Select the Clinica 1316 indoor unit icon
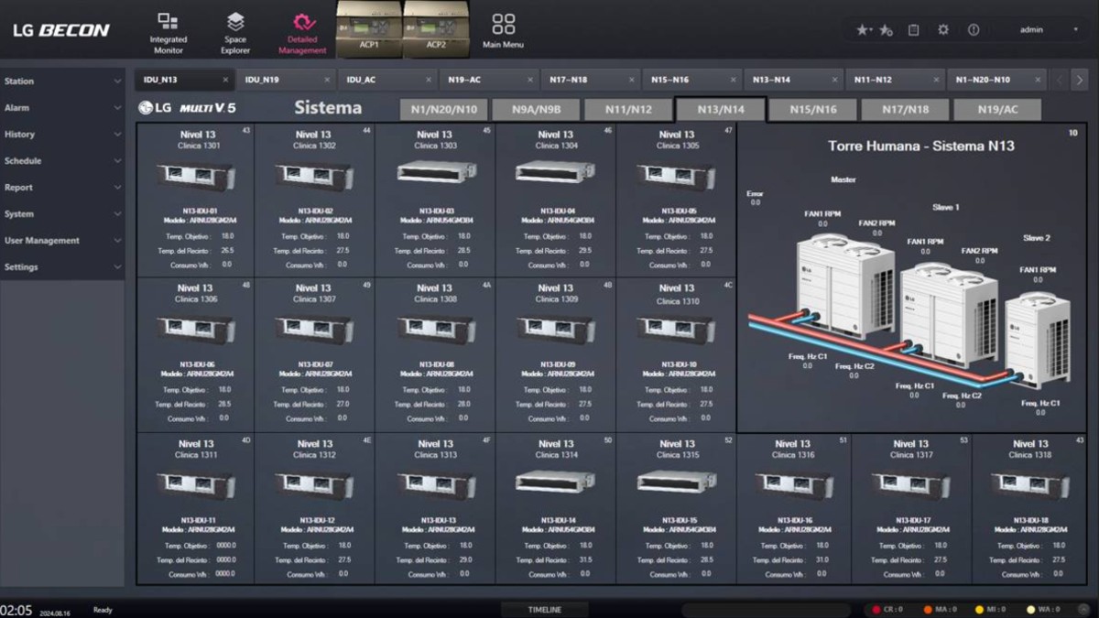The width and height of the screenshot is (1099, 618). 793,485
